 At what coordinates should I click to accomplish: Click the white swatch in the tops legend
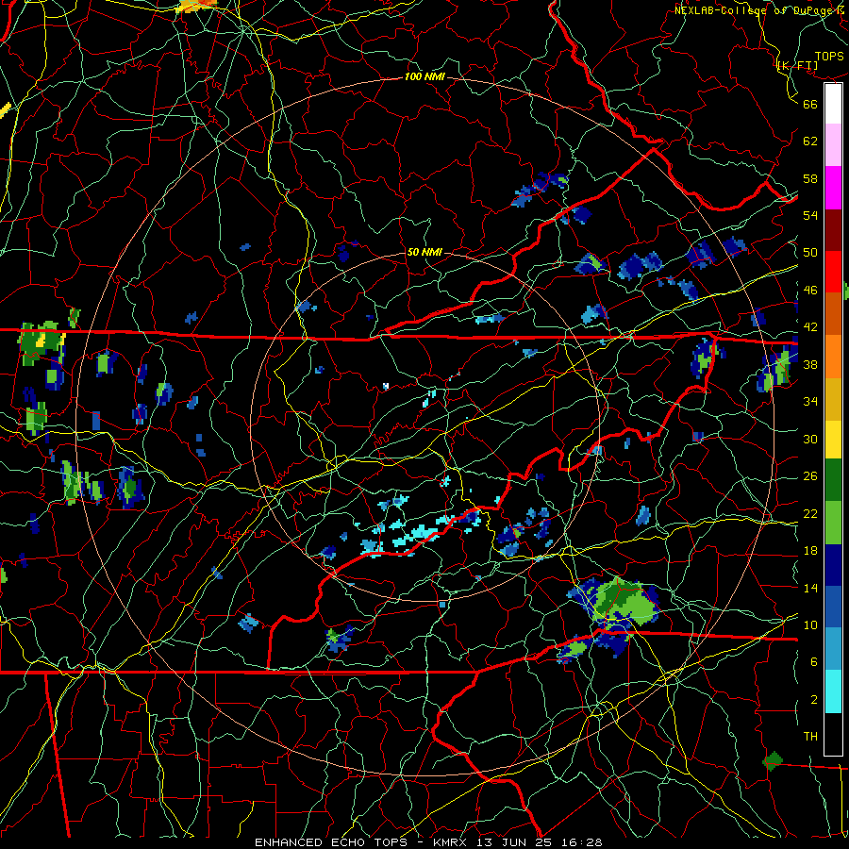(833, 104)
